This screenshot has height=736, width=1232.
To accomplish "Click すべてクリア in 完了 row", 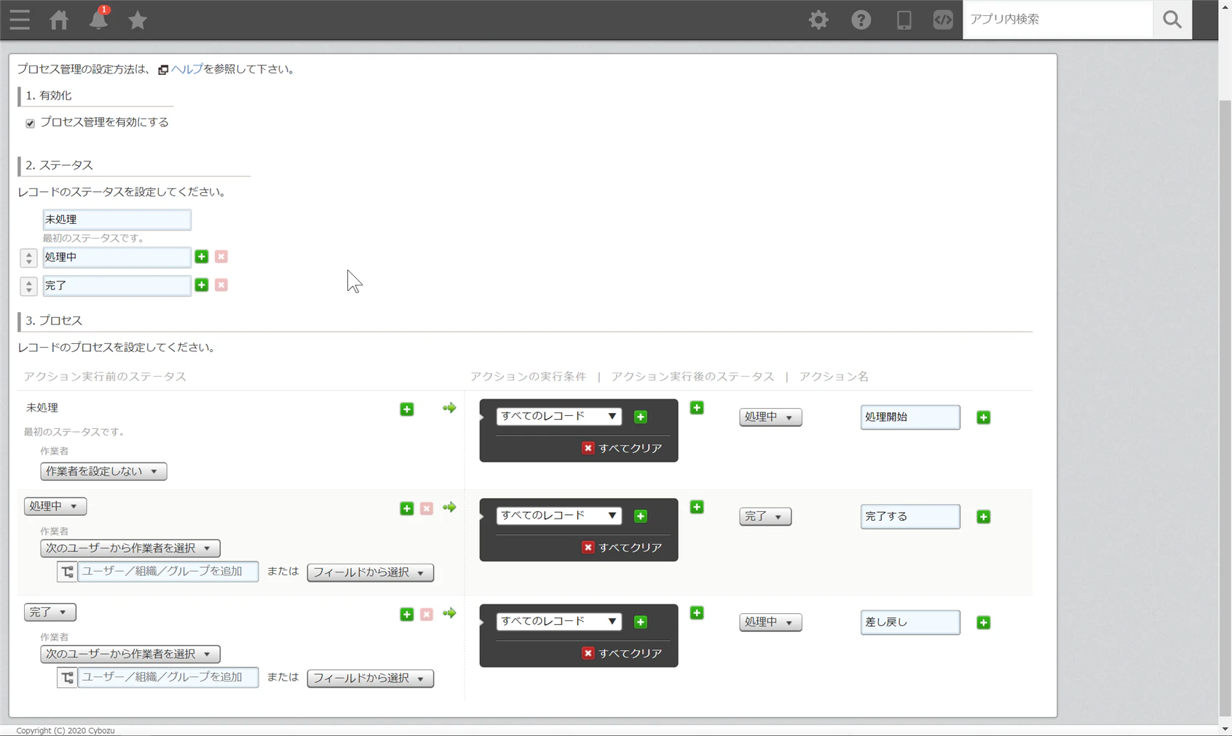I will pos(623,653).
